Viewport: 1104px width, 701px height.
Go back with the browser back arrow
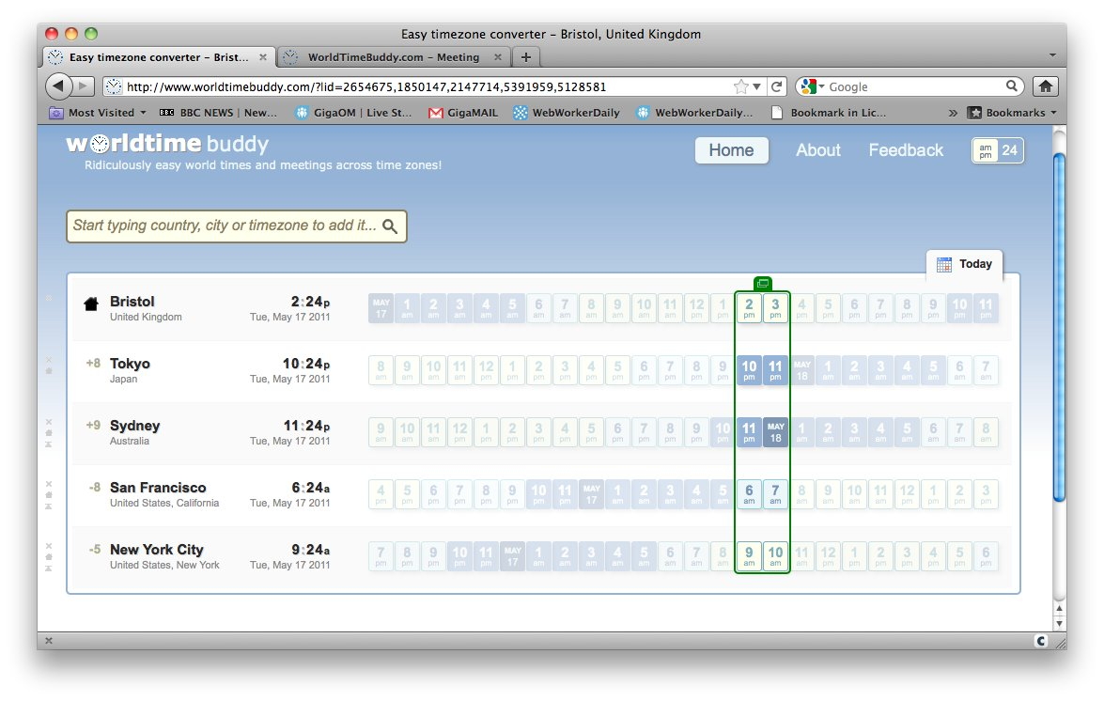[x=58, y=86]
